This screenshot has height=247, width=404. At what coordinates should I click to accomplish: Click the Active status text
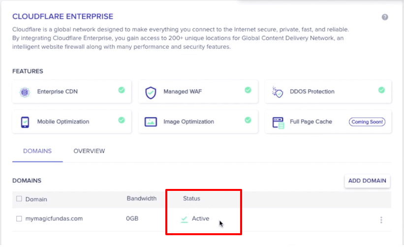tap(200, 218)
